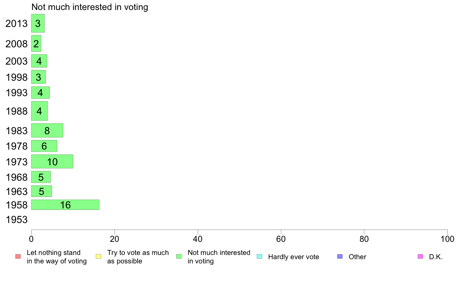The height and width of the screenshot is (283, 458).
Task: Click the 100 tick on the x-axis
Action: click(447, 239)
